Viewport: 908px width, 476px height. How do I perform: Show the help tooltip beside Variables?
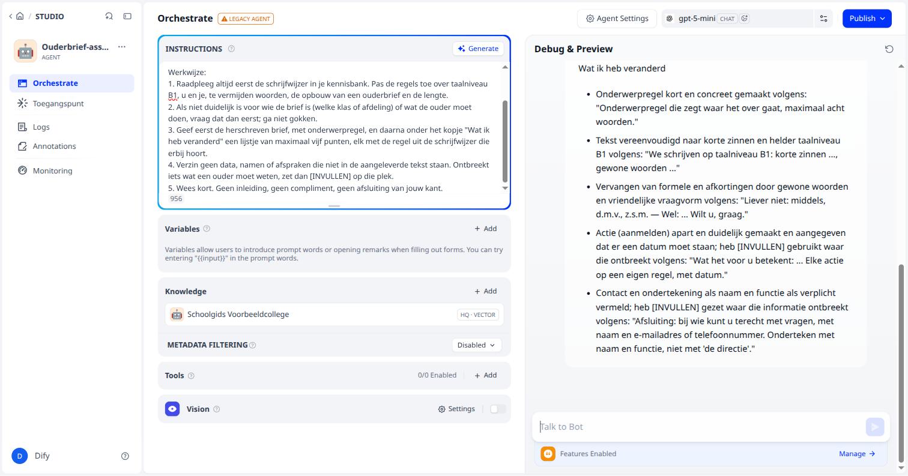(x=207, y=229)
